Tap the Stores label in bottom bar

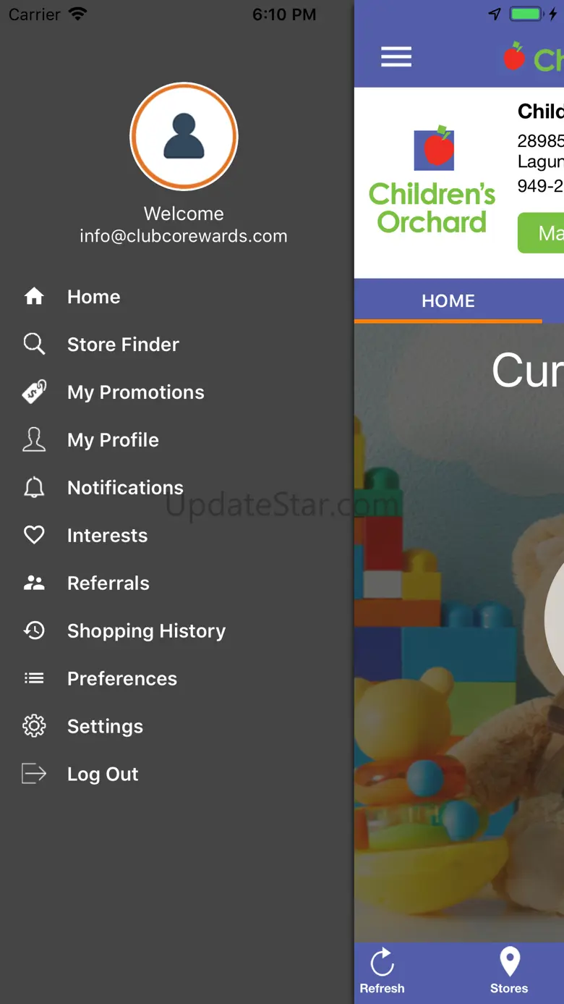(x=509, y=988)
